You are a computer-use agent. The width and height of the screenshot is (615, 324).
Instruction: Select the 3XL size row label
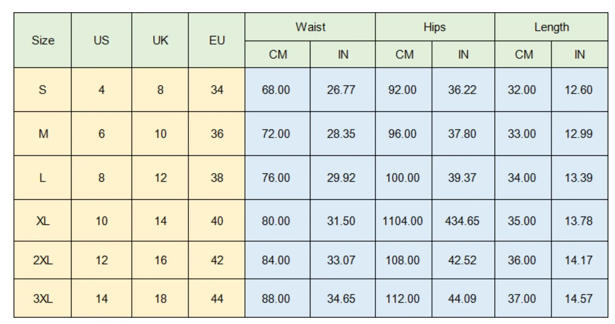pos(43,298)
